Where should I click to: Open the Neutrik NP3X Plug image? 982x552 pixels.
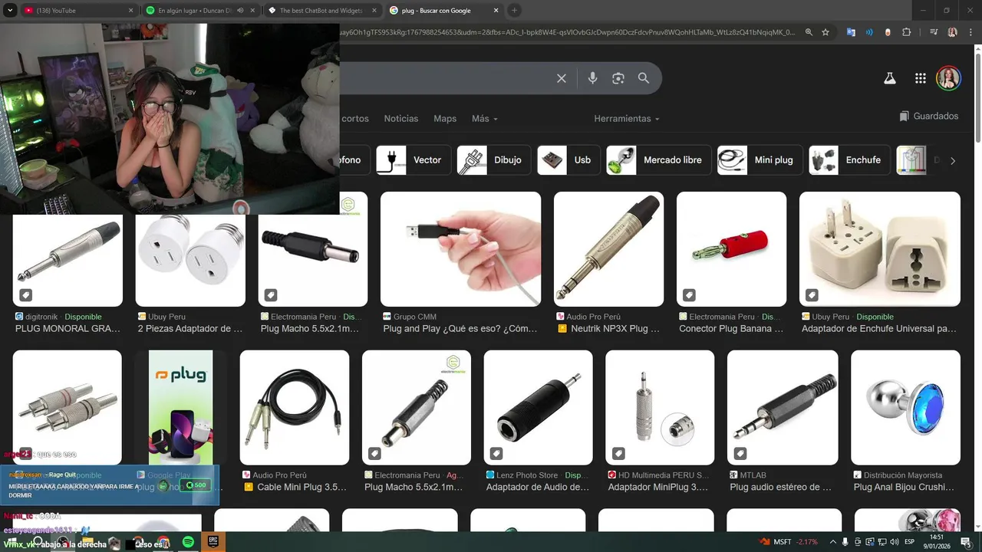tap(608, 249)
